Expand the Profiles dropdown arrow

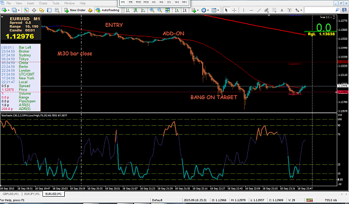tap(18, 10)
